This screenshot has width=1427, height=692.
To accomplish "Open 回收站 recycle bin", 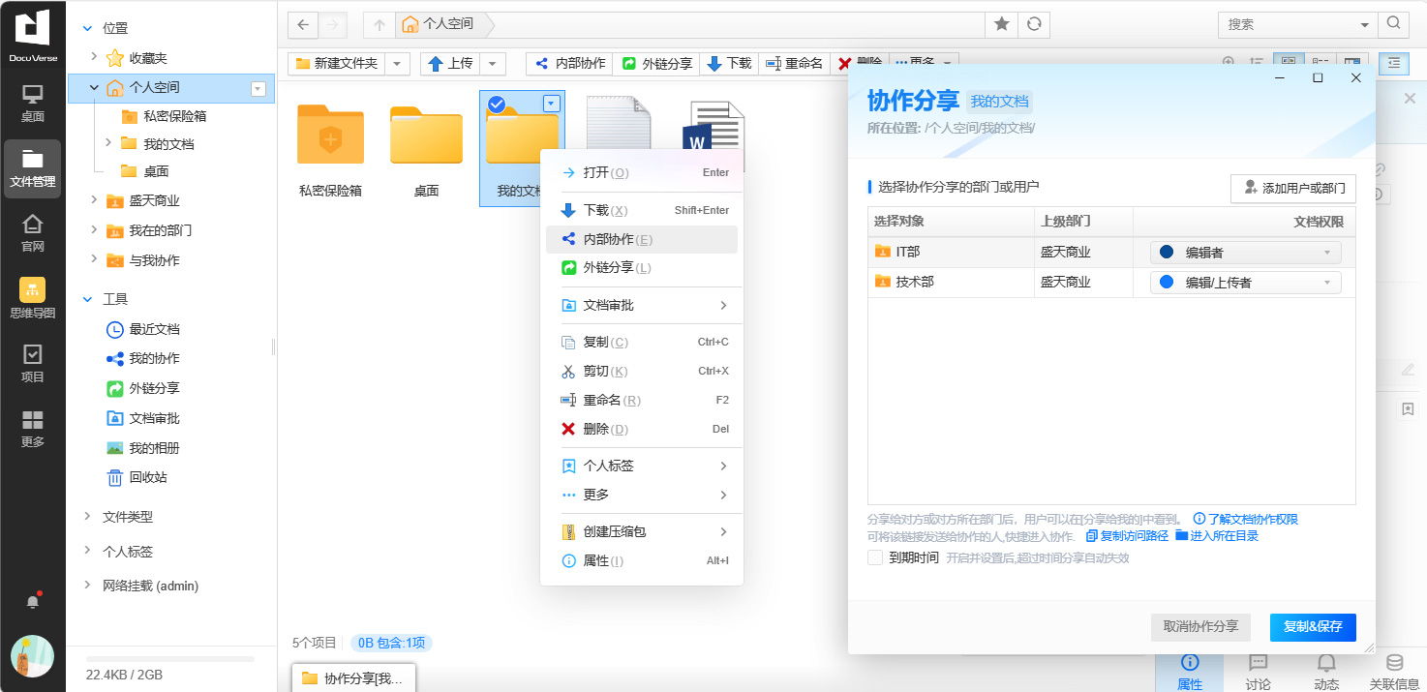I will click(147, 477).
